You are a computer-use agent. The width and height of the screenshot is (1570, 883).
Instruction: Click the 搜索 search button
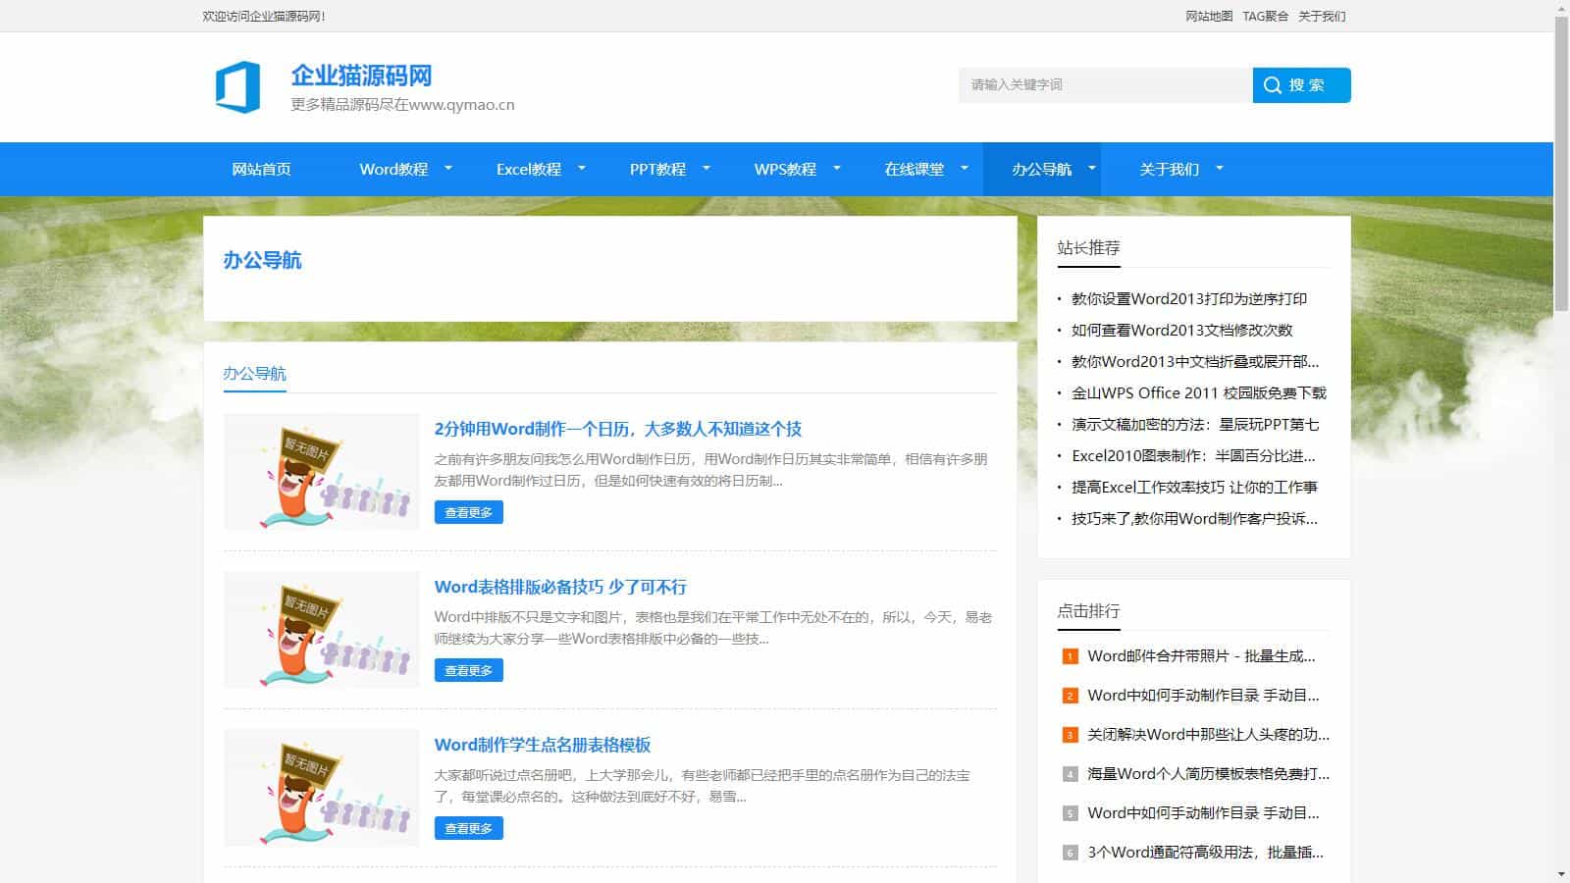click(x=1301, y=85)
